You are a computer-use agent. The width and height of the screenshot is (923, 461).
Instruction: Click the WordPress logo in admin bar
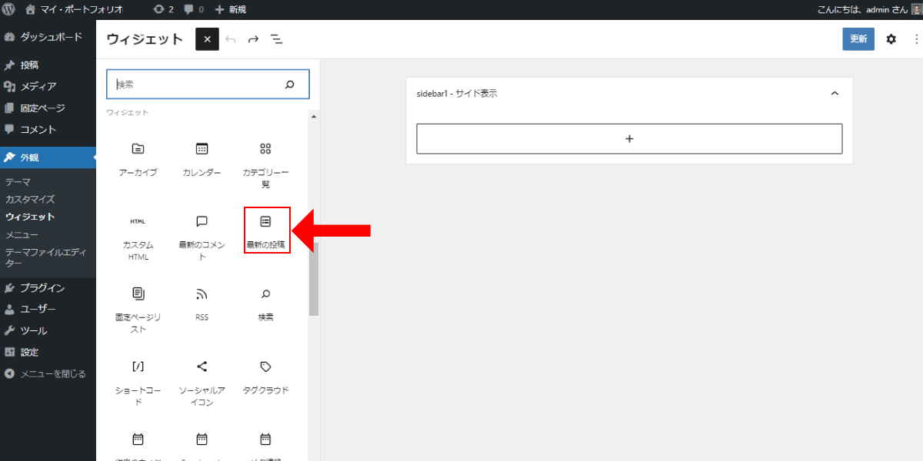pyautogui.click(x=9, y=10)
